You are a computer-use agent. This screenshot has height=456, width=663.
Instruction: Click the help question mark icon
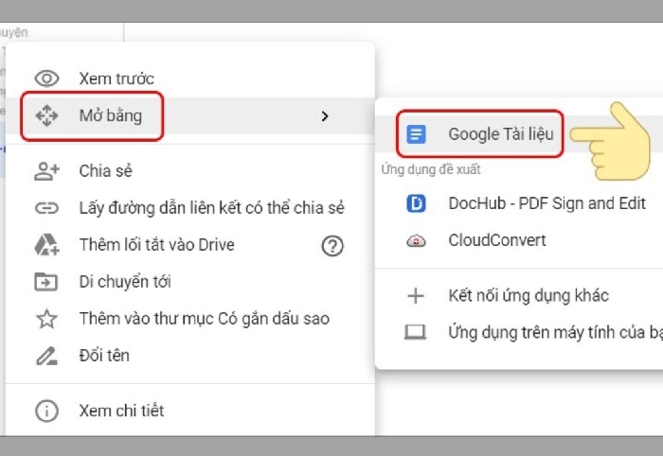click(332, 245)
